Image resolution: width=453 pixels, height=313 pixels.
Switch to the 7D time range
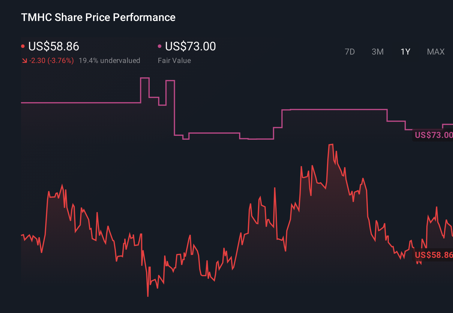click(350, 52)
